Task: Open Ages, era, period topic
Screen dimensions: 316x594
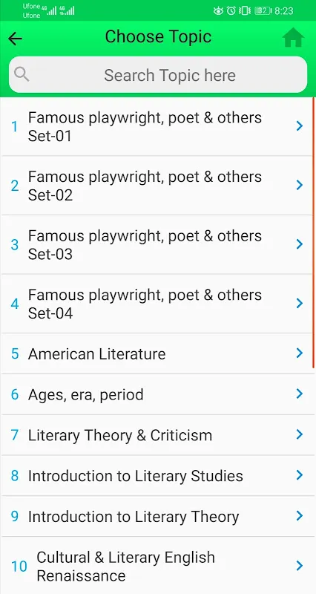Action: (x=157, y=394)
